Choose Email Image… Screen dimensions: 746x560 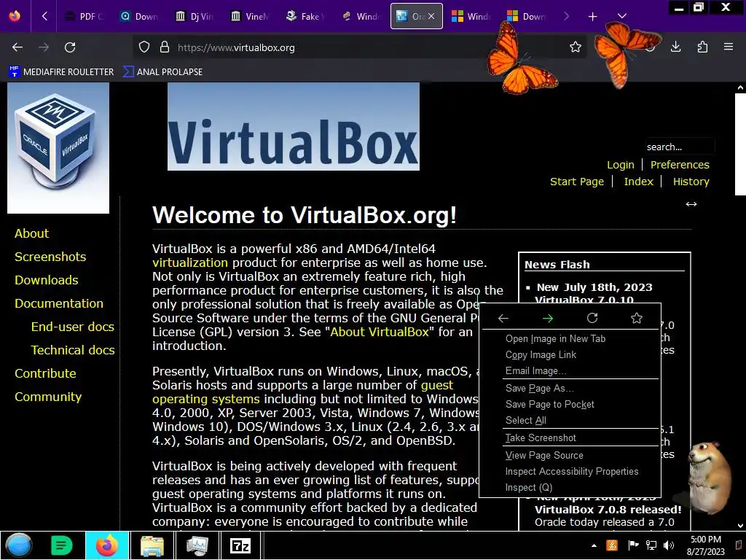coord(570,371)
